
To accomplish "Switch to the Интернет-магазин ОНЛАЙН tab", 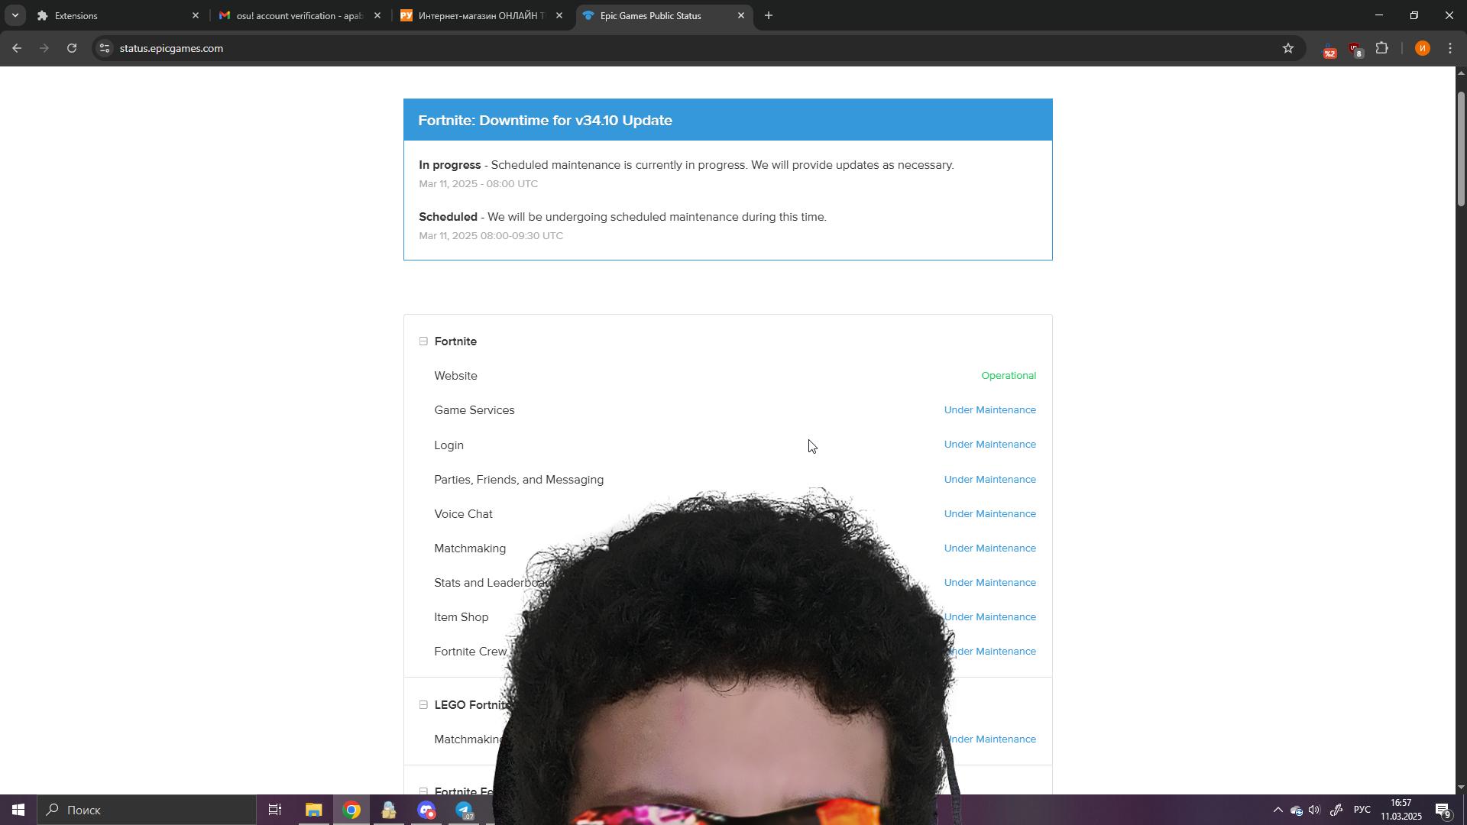I will (x=482, y=15).
